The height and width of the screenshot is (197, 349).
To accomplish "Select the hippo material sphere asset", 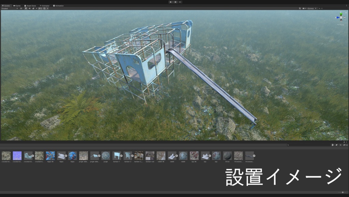I will pyautogui.click(x=72, y=156).
